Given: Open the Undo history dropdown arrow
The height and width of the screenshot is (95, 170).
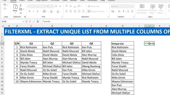Looking at the screenshot, I should [8, 5].
